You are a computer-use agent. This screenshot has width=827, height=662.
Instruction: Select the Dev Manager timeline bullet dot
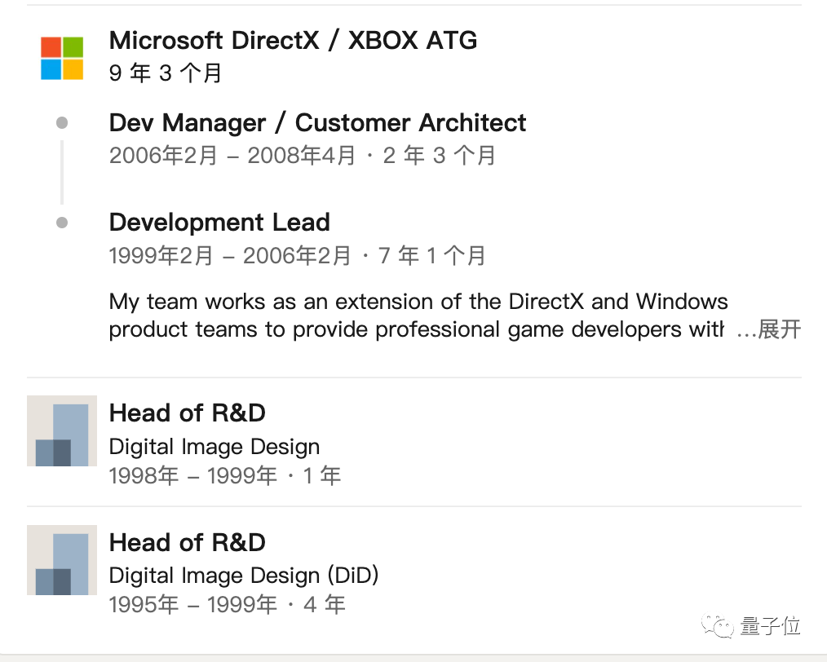(x=62, y=123)
